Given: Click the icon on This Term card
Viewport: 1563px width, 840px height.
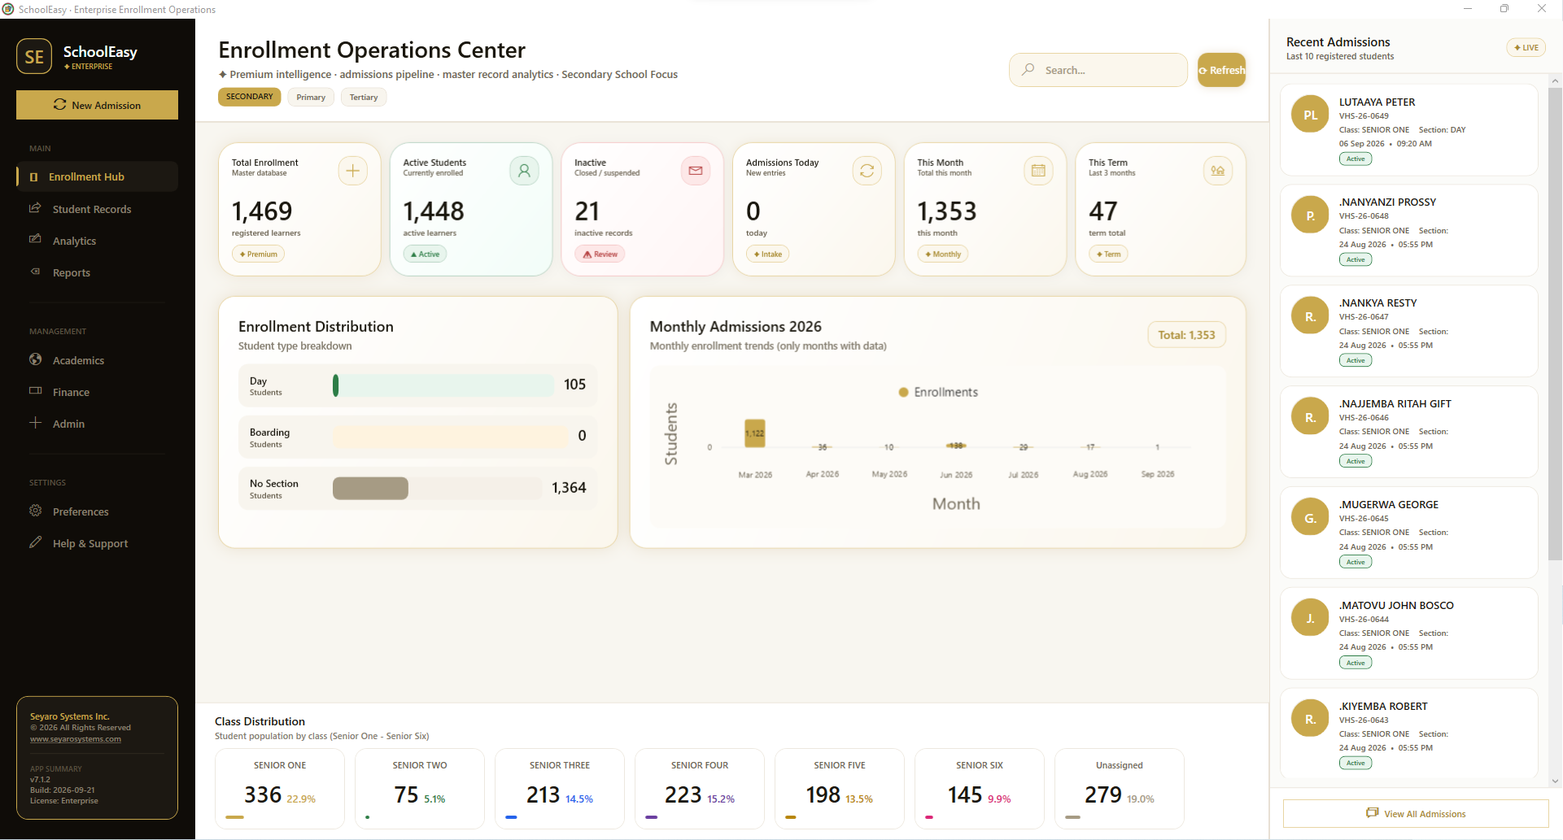Looking at the screenshot, I should tap(1218, 171).
